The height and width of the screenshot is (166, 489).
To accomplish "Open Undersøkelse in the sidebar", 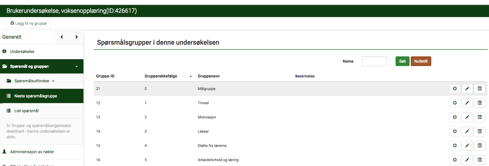I will [22, 52].
